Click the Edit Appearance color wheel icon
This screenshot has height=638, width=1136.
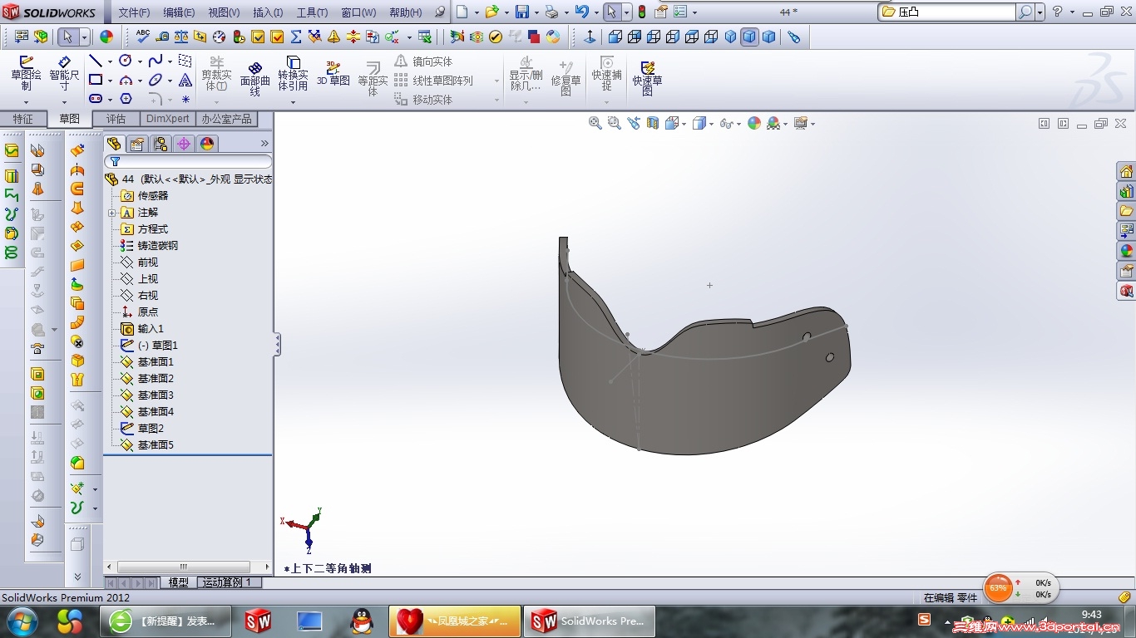(754, 123)
